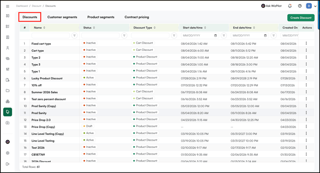Open actions menu for Type 2 row
Viewport: 320px width, 173px height.
pos(306,57)
